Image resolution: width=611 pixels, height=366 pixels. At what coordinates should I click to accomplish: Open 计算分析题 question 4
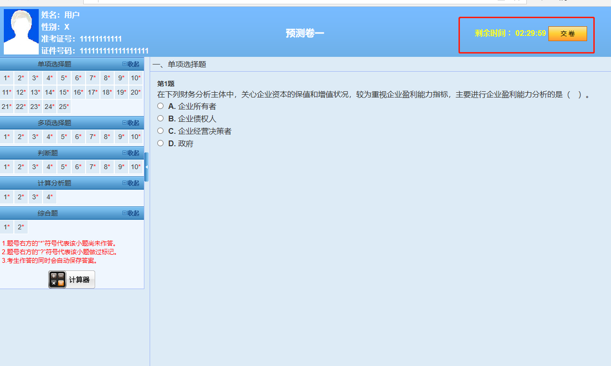(49, 197)
